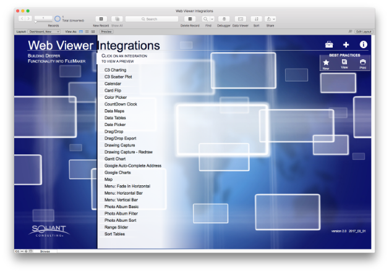Open the info icon in header
Image resolution: width=389 pixels, height=273 pixels.
(364, 44)
